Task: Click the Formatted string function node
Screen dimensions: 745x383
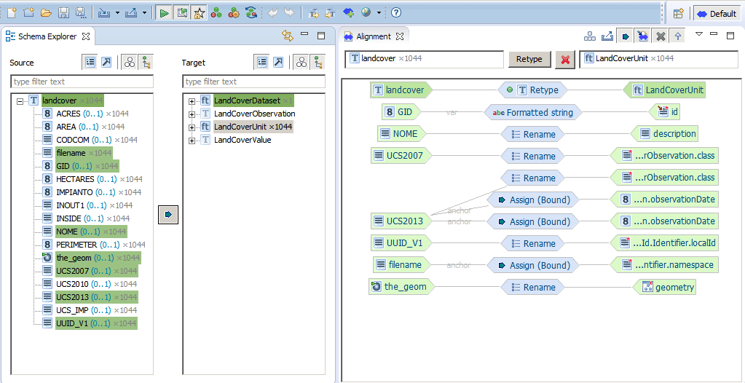Action: pos(533,113)
